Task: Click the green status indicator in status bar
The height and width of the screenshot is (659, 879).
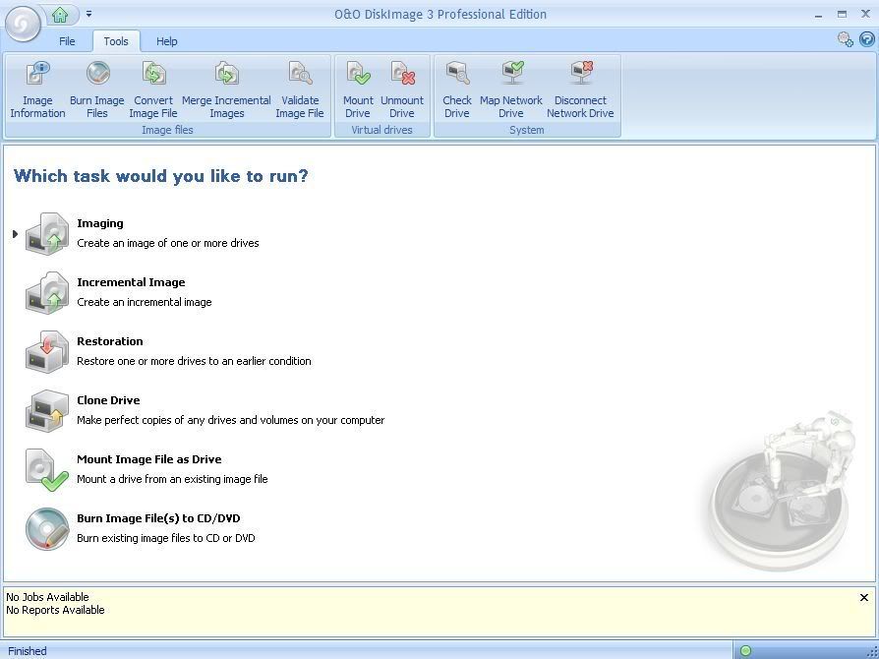Action: click(745, 650)
